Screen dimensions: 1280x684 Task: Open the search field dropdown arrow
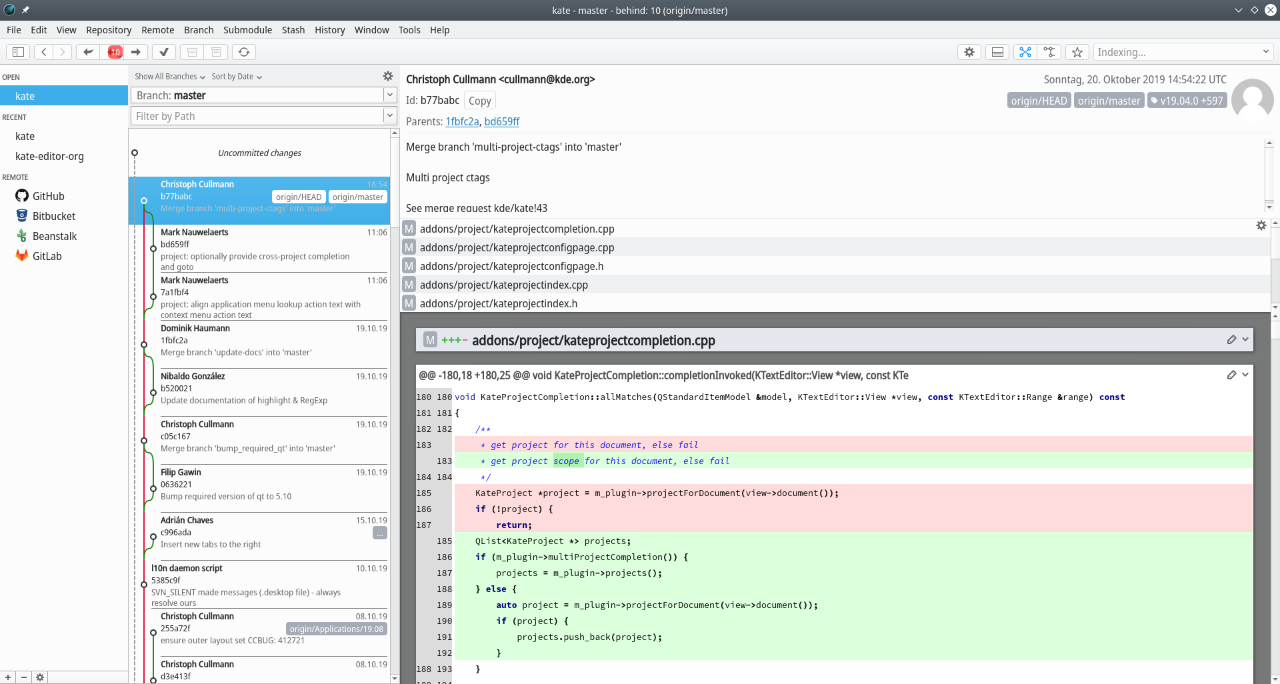click(x=1265, y=52)
